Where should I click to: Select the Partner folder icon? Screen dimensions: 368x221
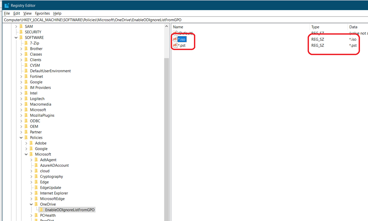click(26, 132)
